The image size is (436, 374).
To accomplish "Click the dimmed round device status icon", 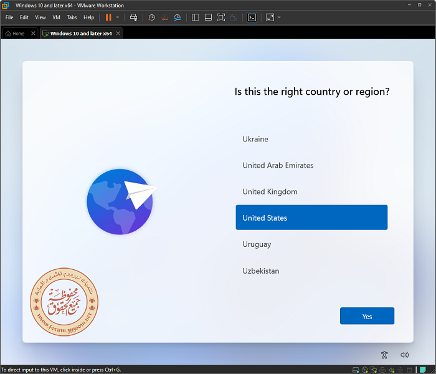I will pos(400,370).
